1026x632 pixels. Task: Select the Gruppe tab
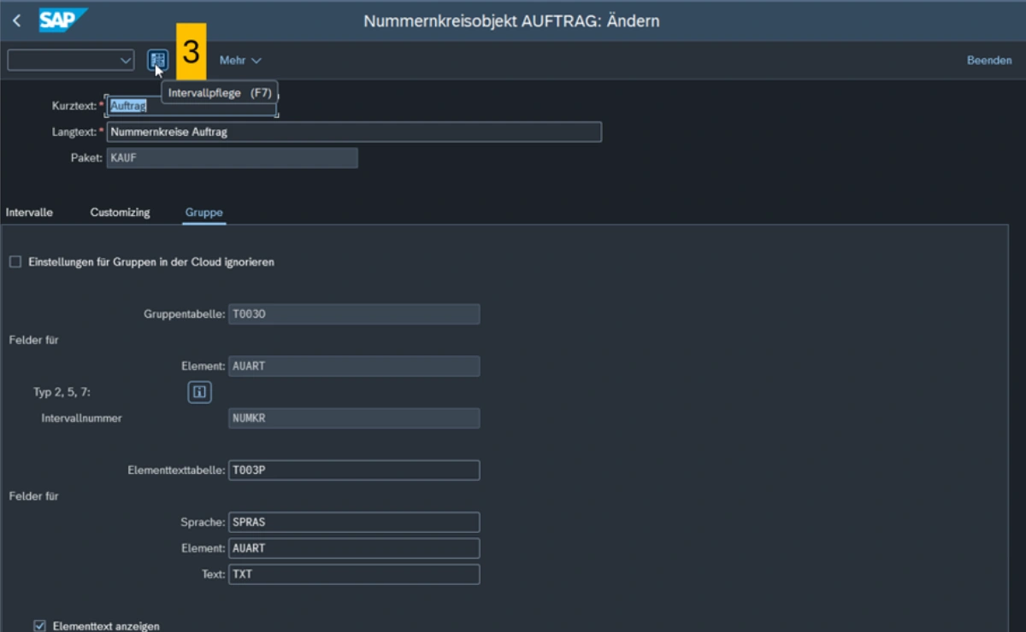[x=204, y=213]
